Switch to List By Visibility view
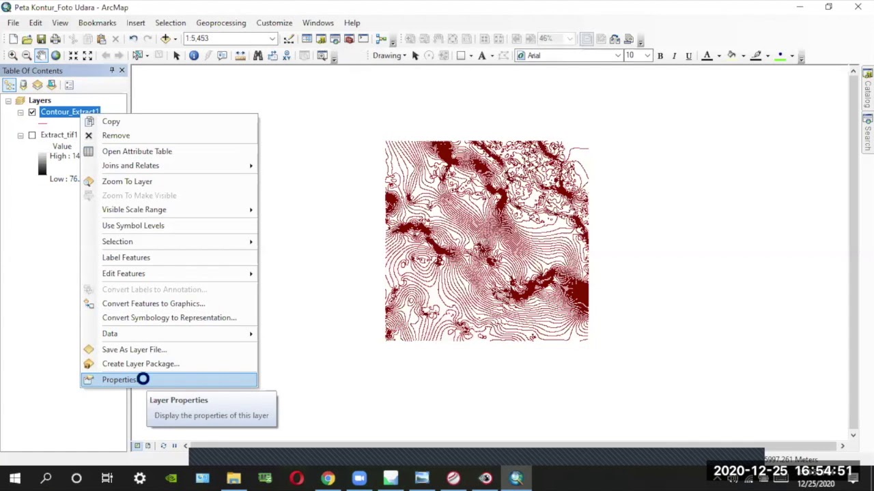 [38, 85]
